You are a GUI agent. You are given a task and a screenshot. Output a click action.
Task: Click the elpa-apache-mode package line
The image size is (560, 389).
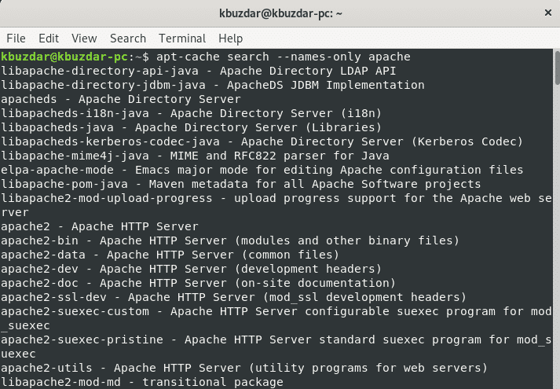coord(262,170)
